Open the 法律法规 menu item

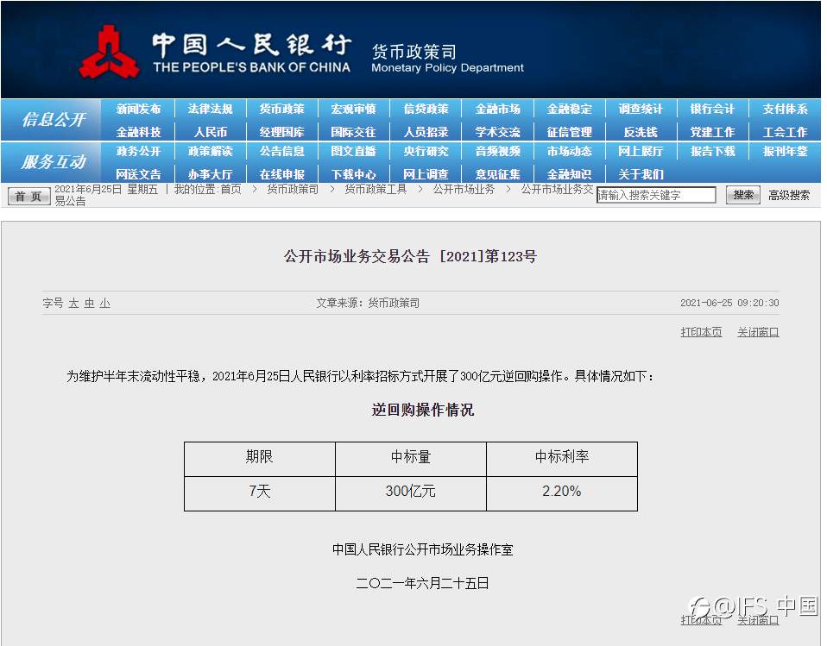(x=210, y=109)
